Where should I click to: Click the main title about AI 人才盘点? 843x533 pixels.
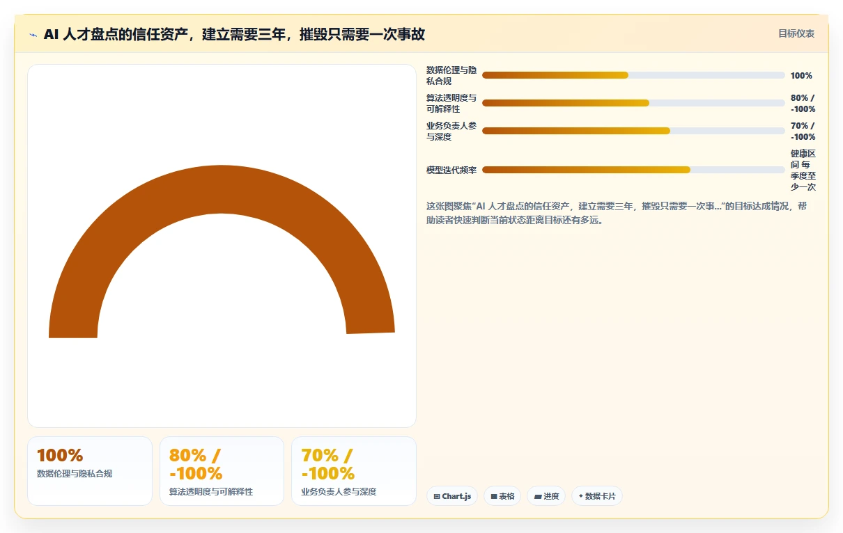tap(234, 35)
